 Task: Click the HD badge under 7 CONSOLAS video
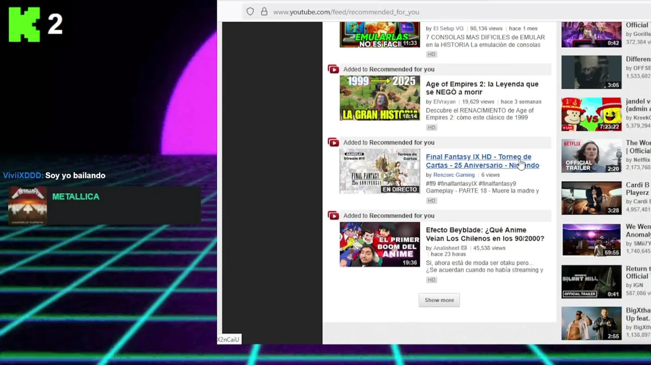[431, 54]
